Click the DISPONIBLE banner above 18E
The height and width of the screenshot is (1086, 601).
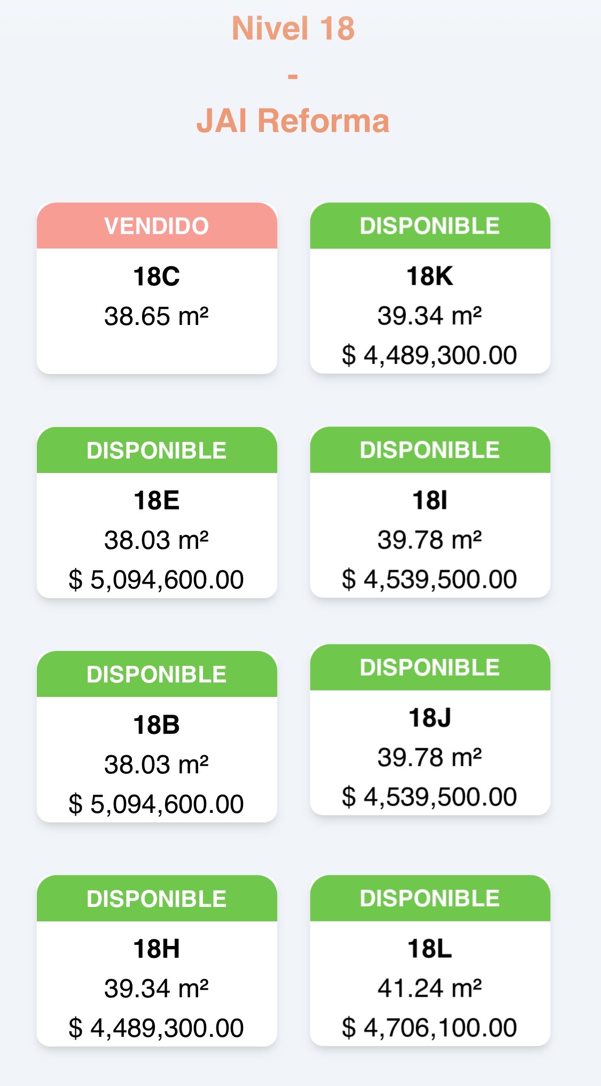(x=157, y=450)
